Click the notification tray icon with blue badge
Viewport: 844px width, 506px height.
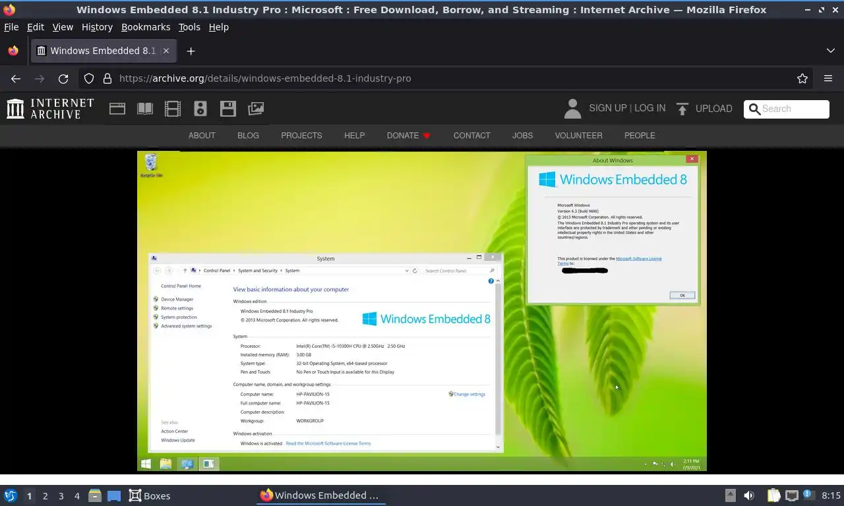(x=808, y=495)
